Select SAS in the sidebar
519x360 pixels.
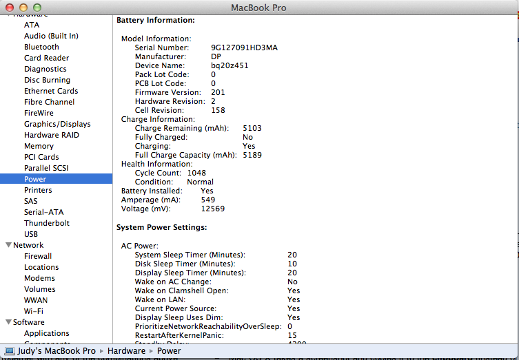click(30, 201)
